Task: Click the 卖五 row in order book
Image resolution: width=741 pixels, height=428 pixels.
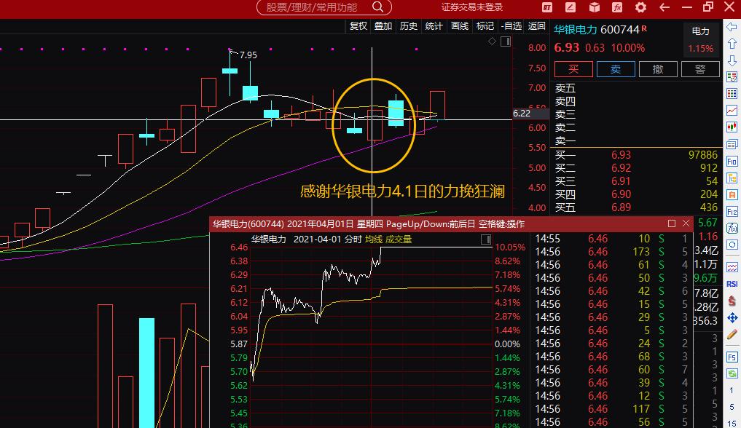Action: click(636, 88)
